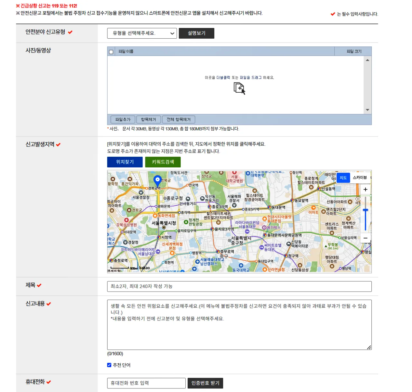Click 서울예술대학교 남산캠퍼스 icon on map
The image size is (412, 392).
197,262
